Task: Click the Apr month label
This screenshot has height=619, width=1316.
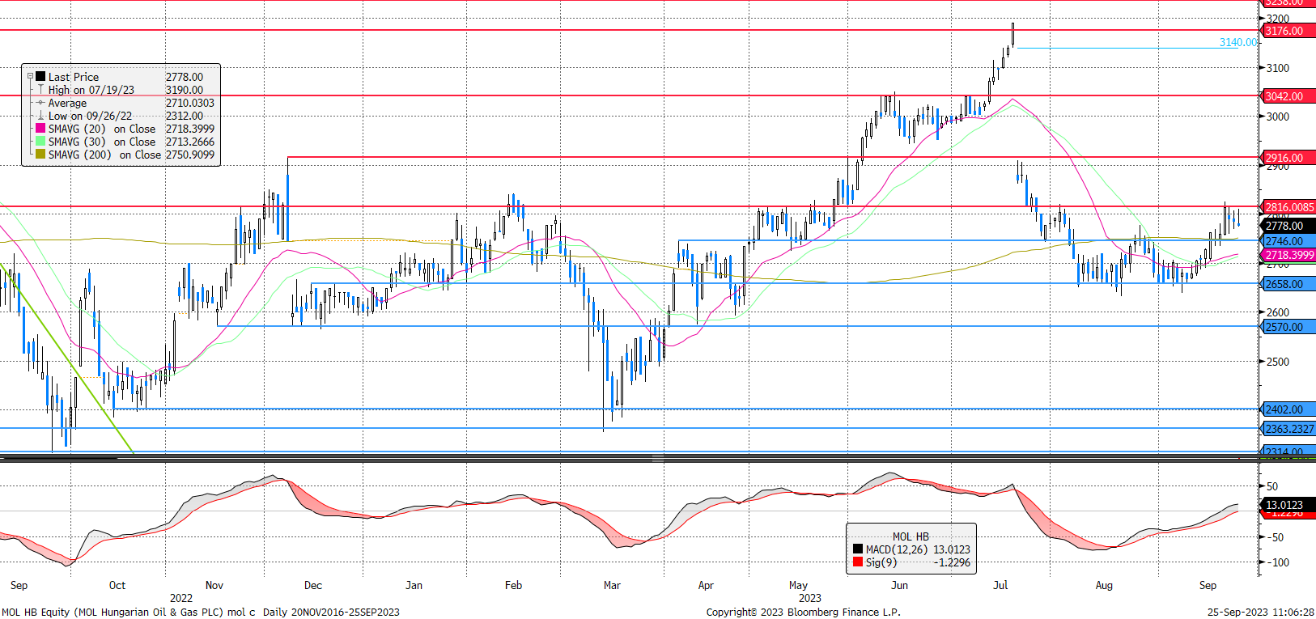Action: pos(706,585)
